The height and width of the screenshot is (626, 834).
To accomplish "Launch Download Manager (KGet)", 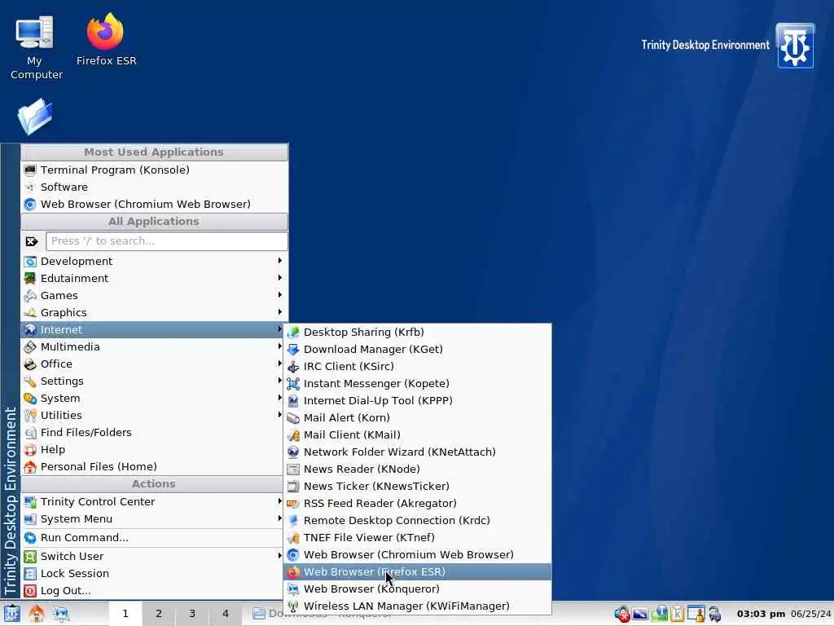I will click(x=418, y=349).
